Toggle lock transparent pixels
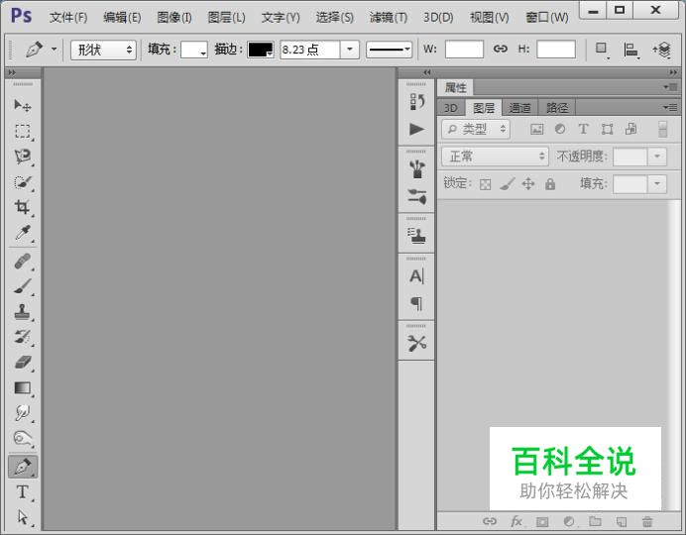The width and height of the screenshot is (686, 535). [485, 184]
